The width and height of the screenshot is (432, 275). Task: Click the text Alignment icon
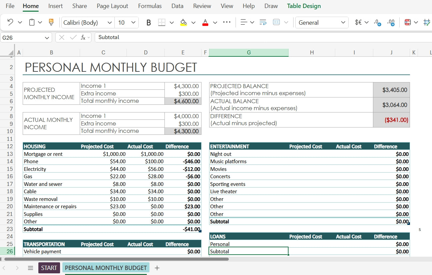click(x=244, y=22)
